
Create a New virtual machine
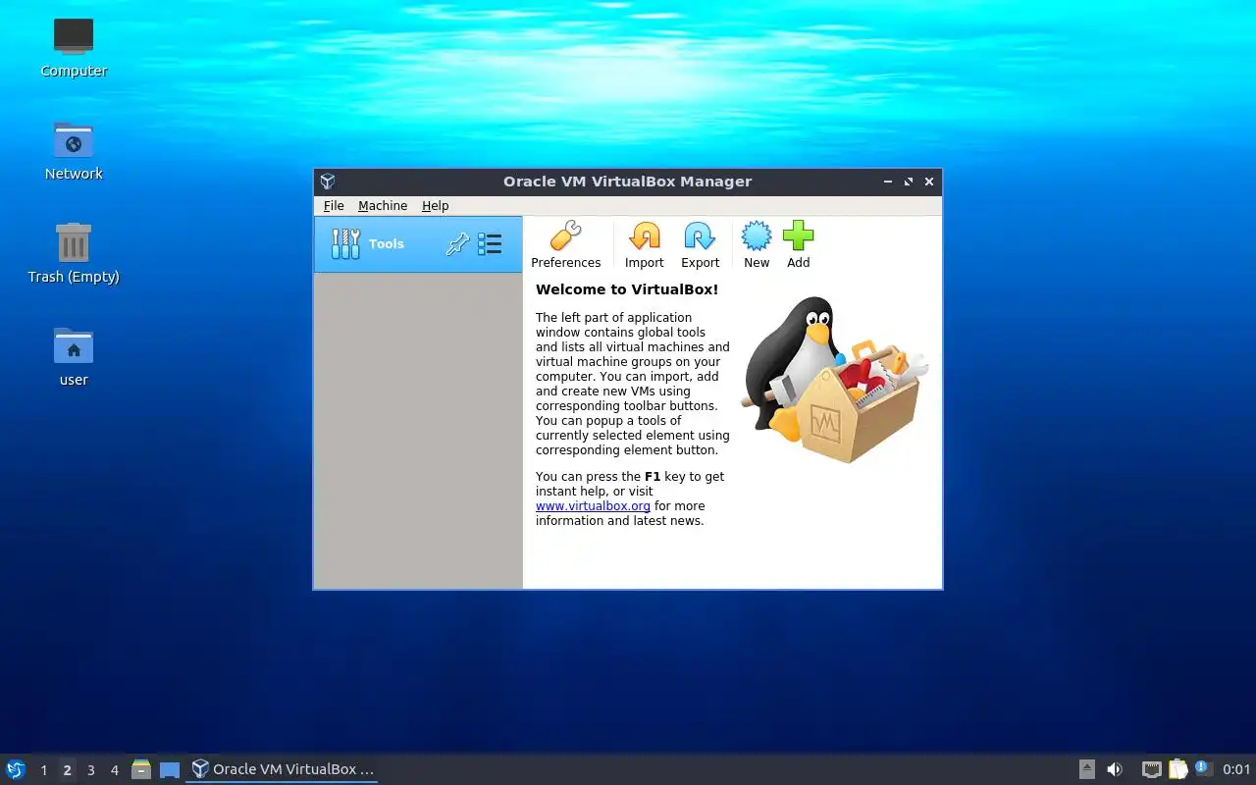[757, 244]
